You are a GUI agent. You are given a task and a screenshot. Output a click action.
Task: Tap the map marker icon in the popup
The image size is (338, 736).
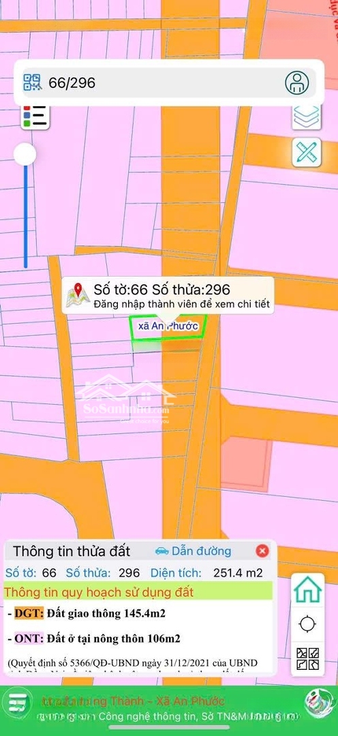click(78, 295)
